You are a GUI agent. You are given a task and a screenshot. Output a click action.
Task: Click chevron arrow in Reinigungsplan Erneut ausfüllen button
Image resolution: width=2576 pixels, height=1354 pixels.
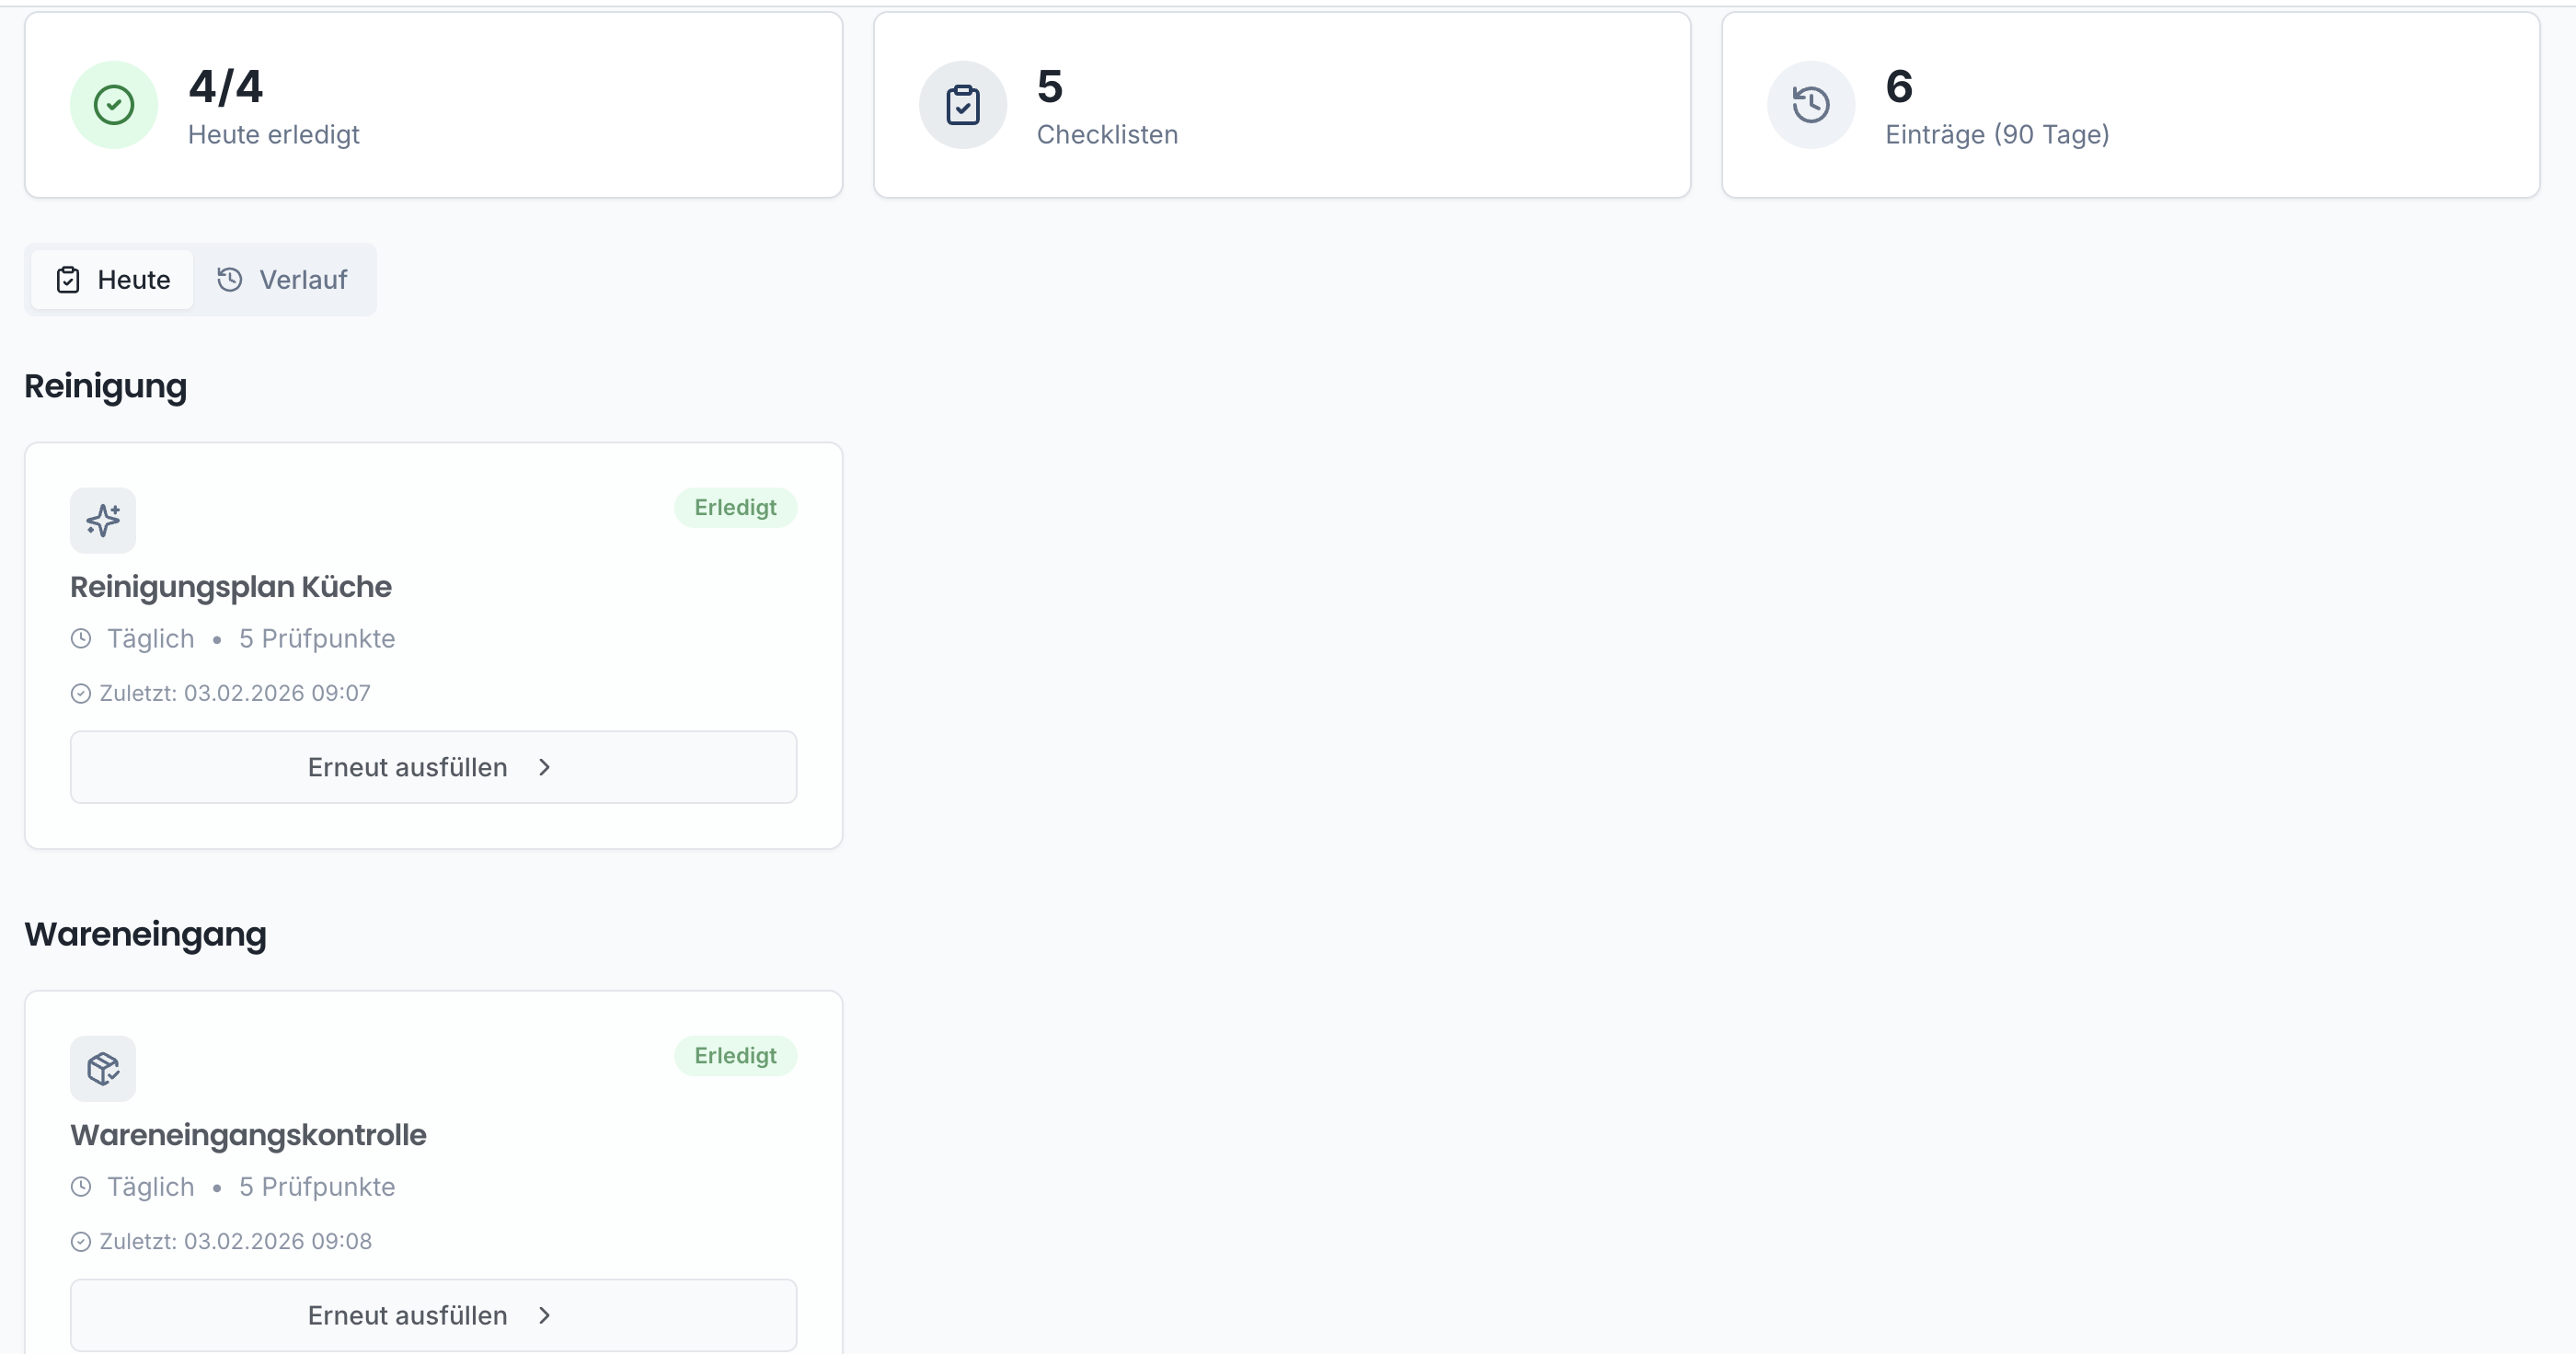(x=544, y=767)
